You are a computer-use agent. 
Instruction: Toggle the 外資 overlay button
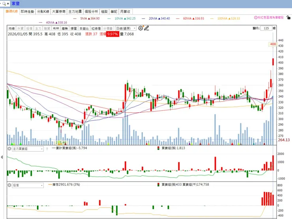point(20,28)
